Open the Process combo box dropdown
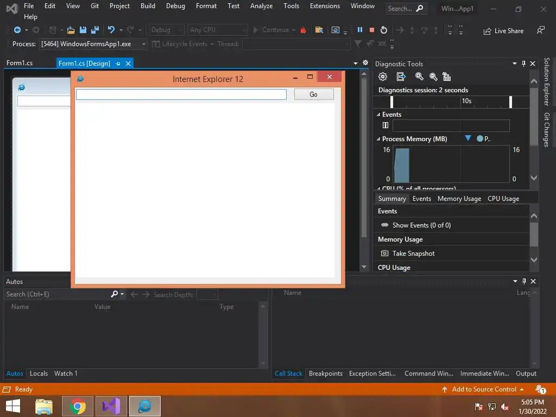 143,44
